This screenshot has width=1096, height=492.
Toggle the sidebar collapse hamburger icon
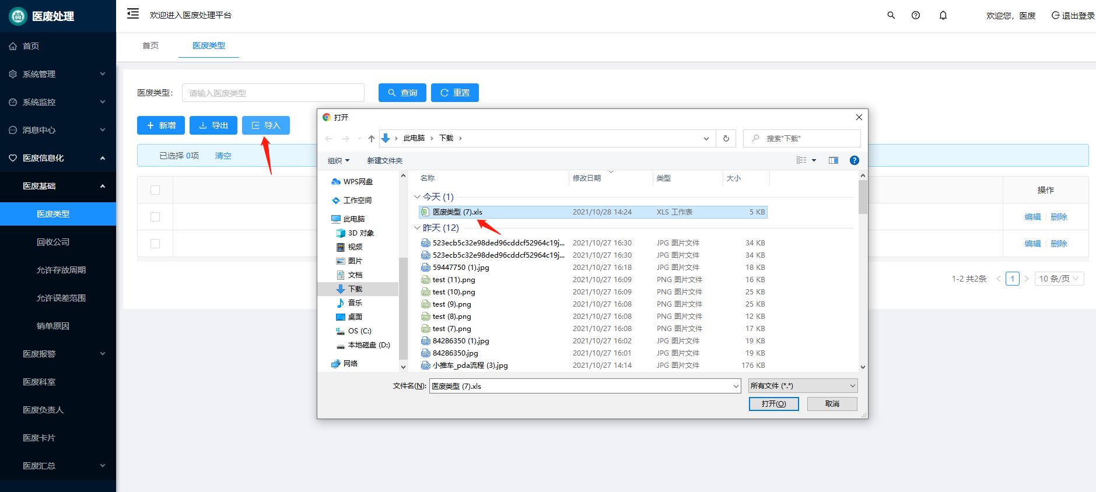point(133,13)
